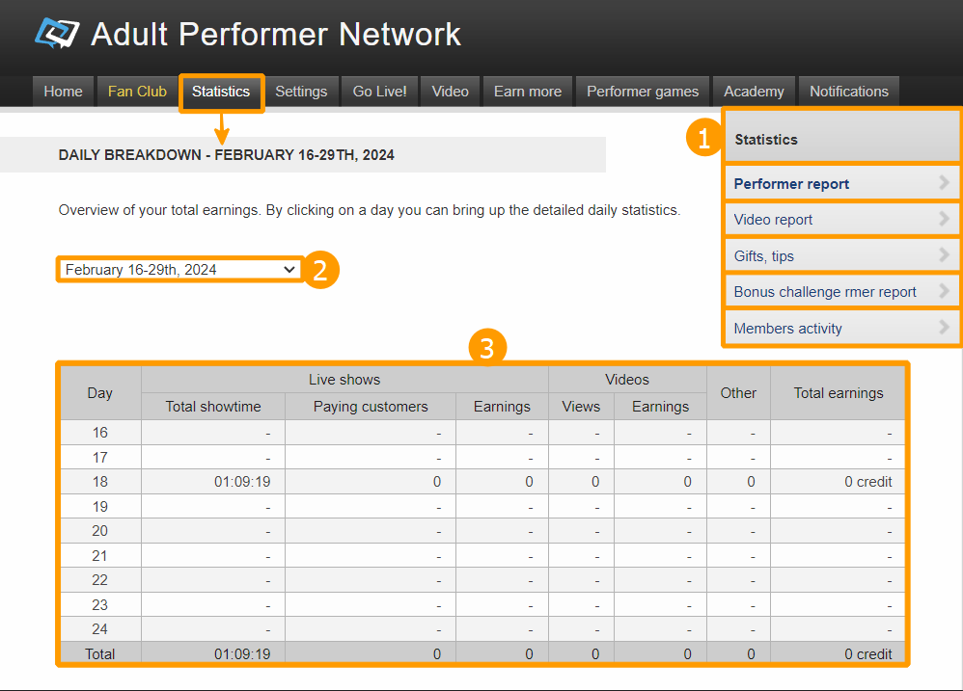Open the Video tab

pyautogui.click(x=450, y=92)
